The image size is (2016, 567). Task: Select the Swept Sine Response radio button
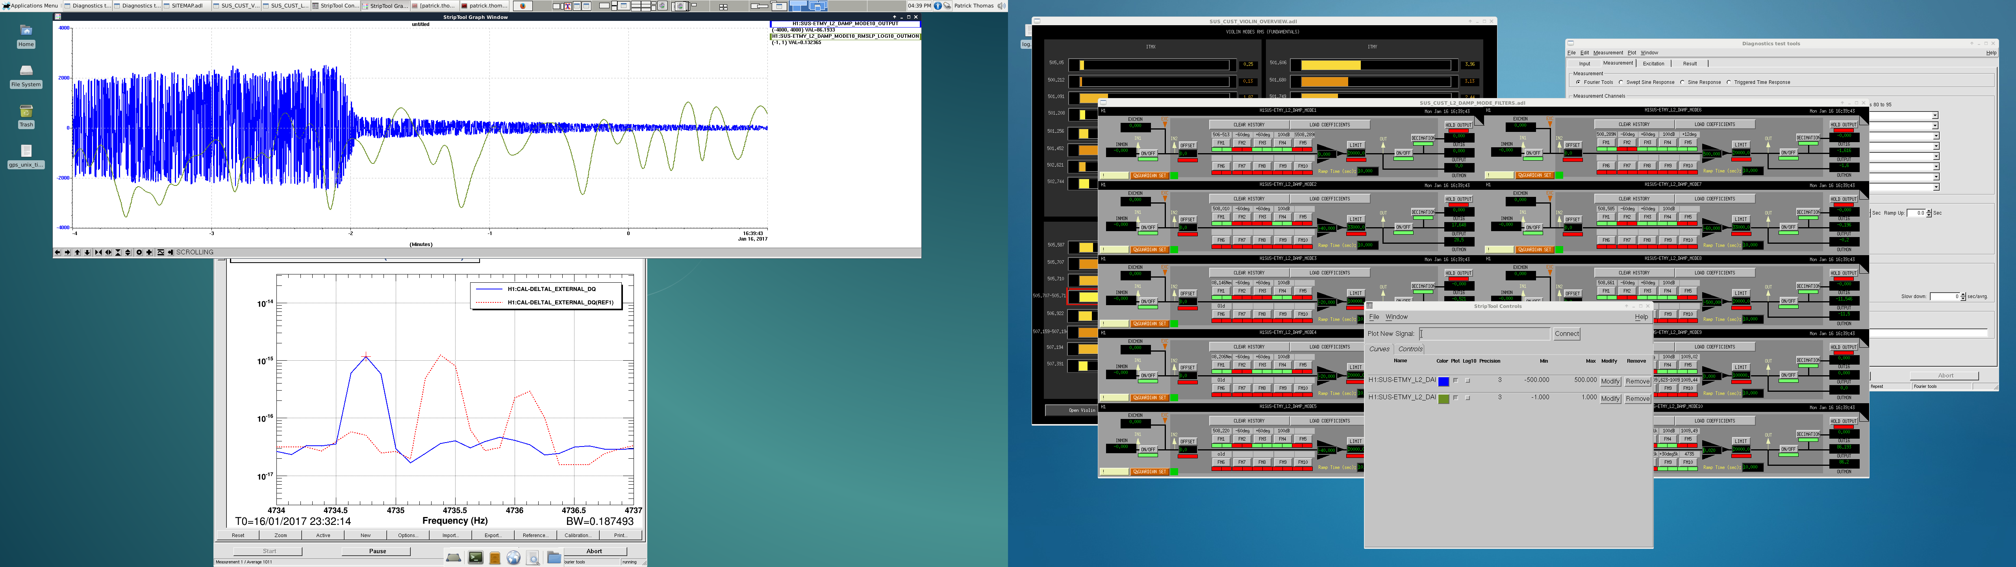click(1621, 82)
